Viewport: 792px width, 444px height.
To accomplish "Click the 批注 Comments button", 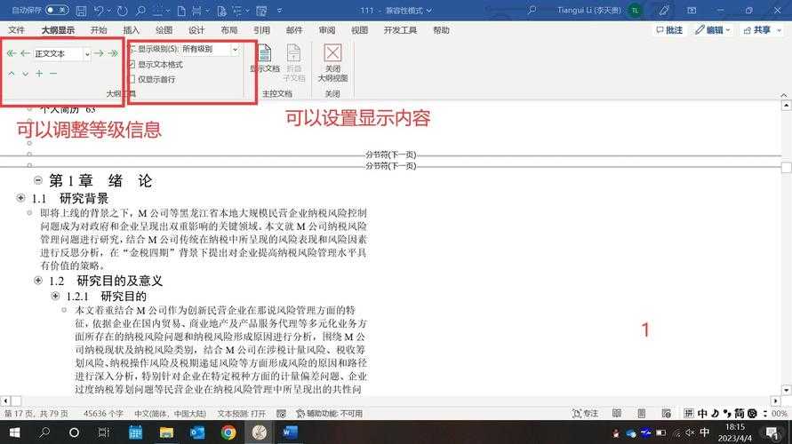I will pyautogui.click(x=669, y=30).
